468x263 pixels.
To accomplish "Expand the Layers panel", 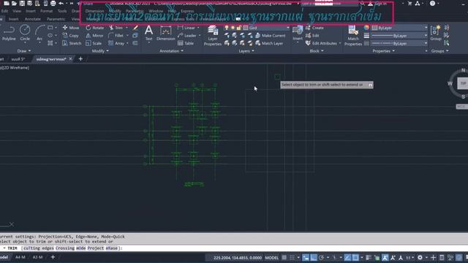I will click(x=246, y=51).
